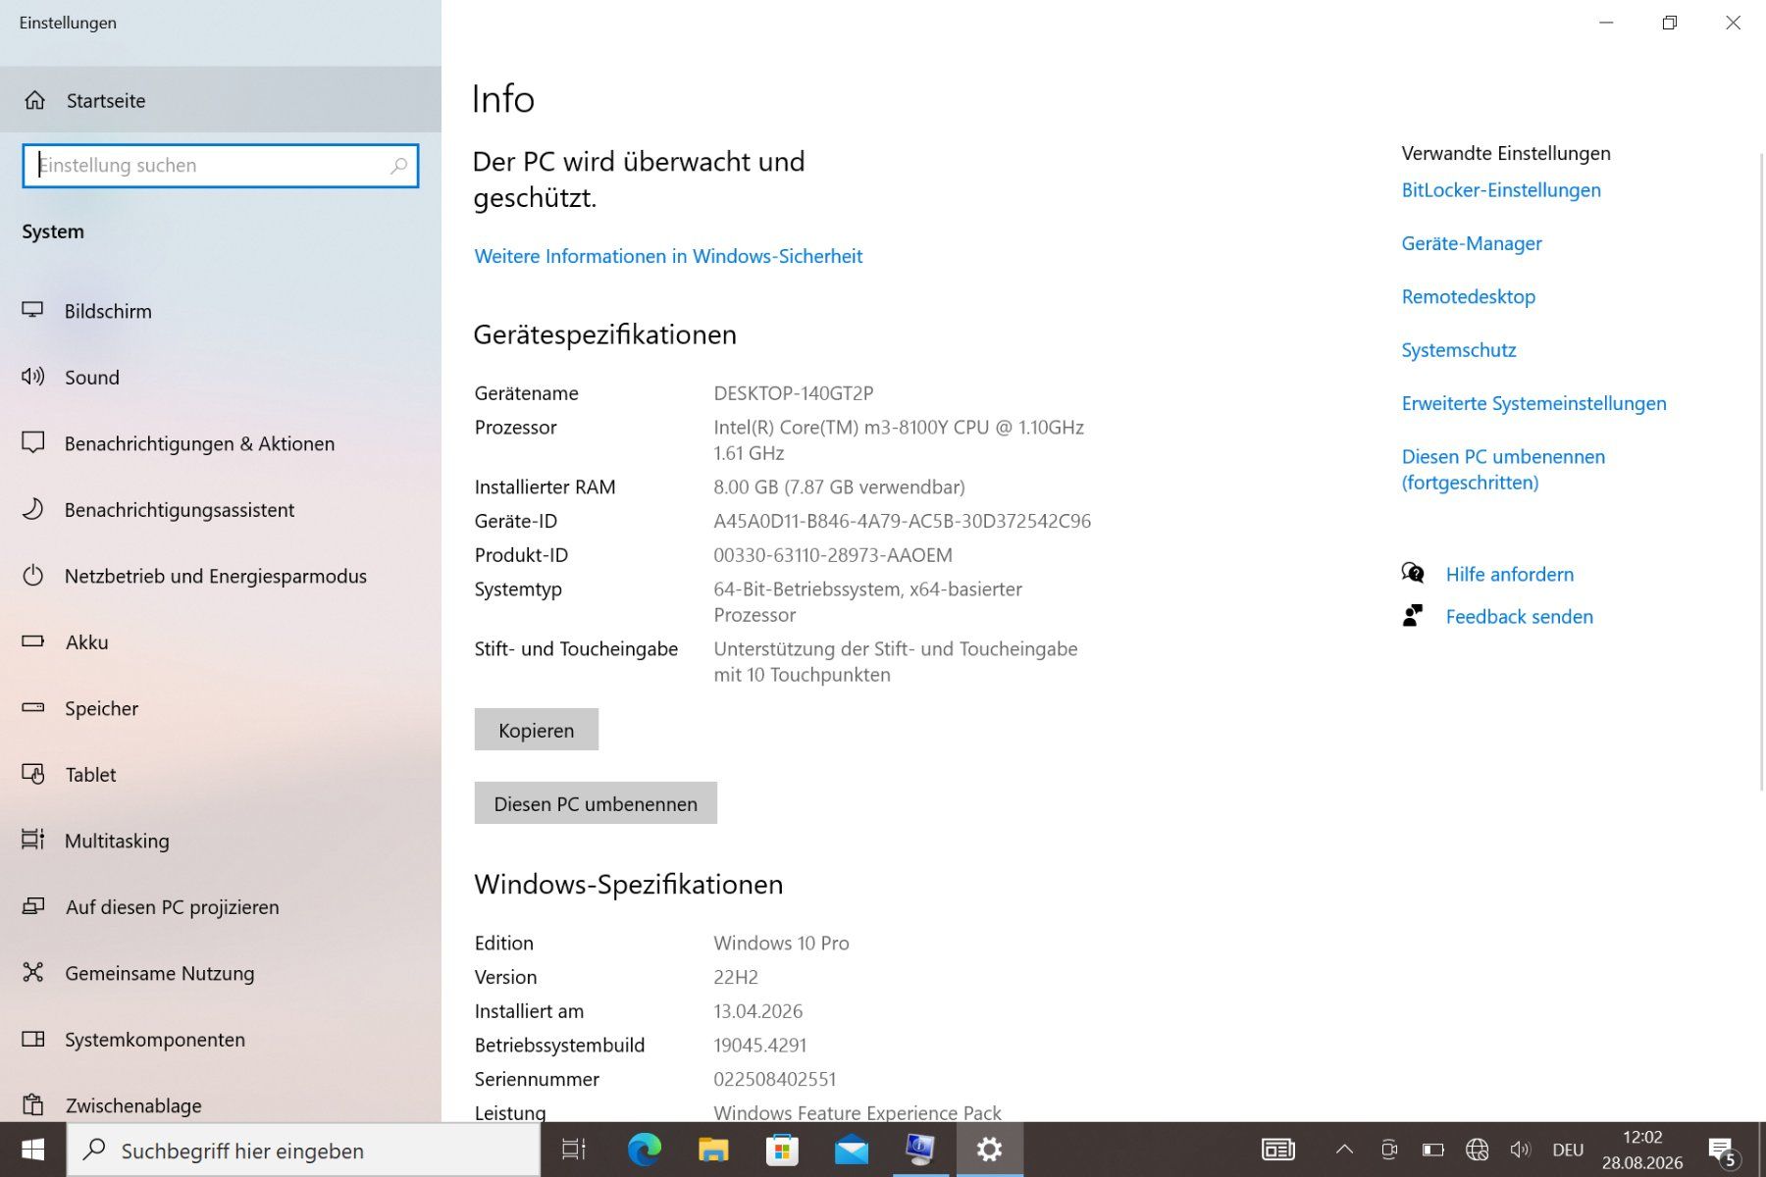Screen dimensions: 1766x1177
Task: Select the build number 19045.4291
Action: [x=760, y=1046]
